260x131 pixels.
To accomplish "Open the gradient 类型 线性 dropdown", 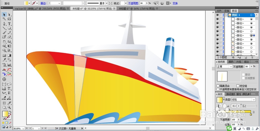I will click(254, 100).
